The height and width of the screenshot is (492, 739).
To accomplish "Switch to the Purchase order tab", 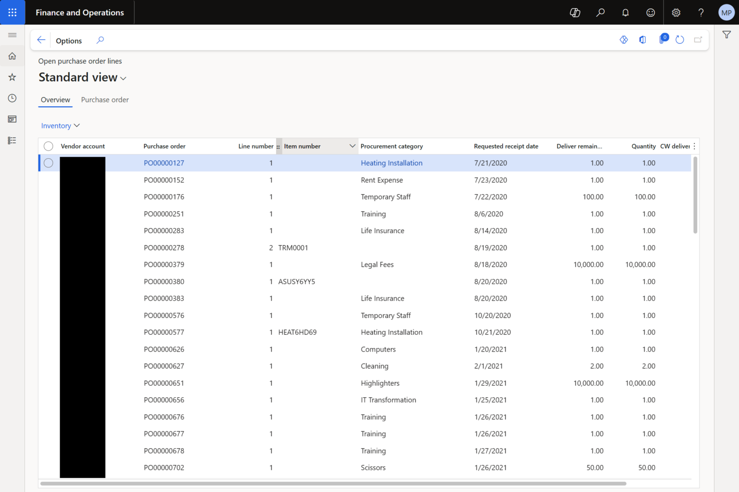I will (105, 100).
